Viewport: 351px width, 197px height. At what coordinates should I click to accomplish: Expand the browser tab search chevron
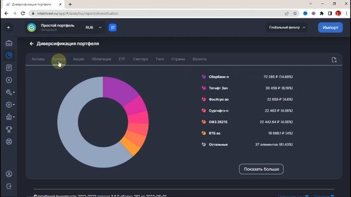(x=311, y=4)
